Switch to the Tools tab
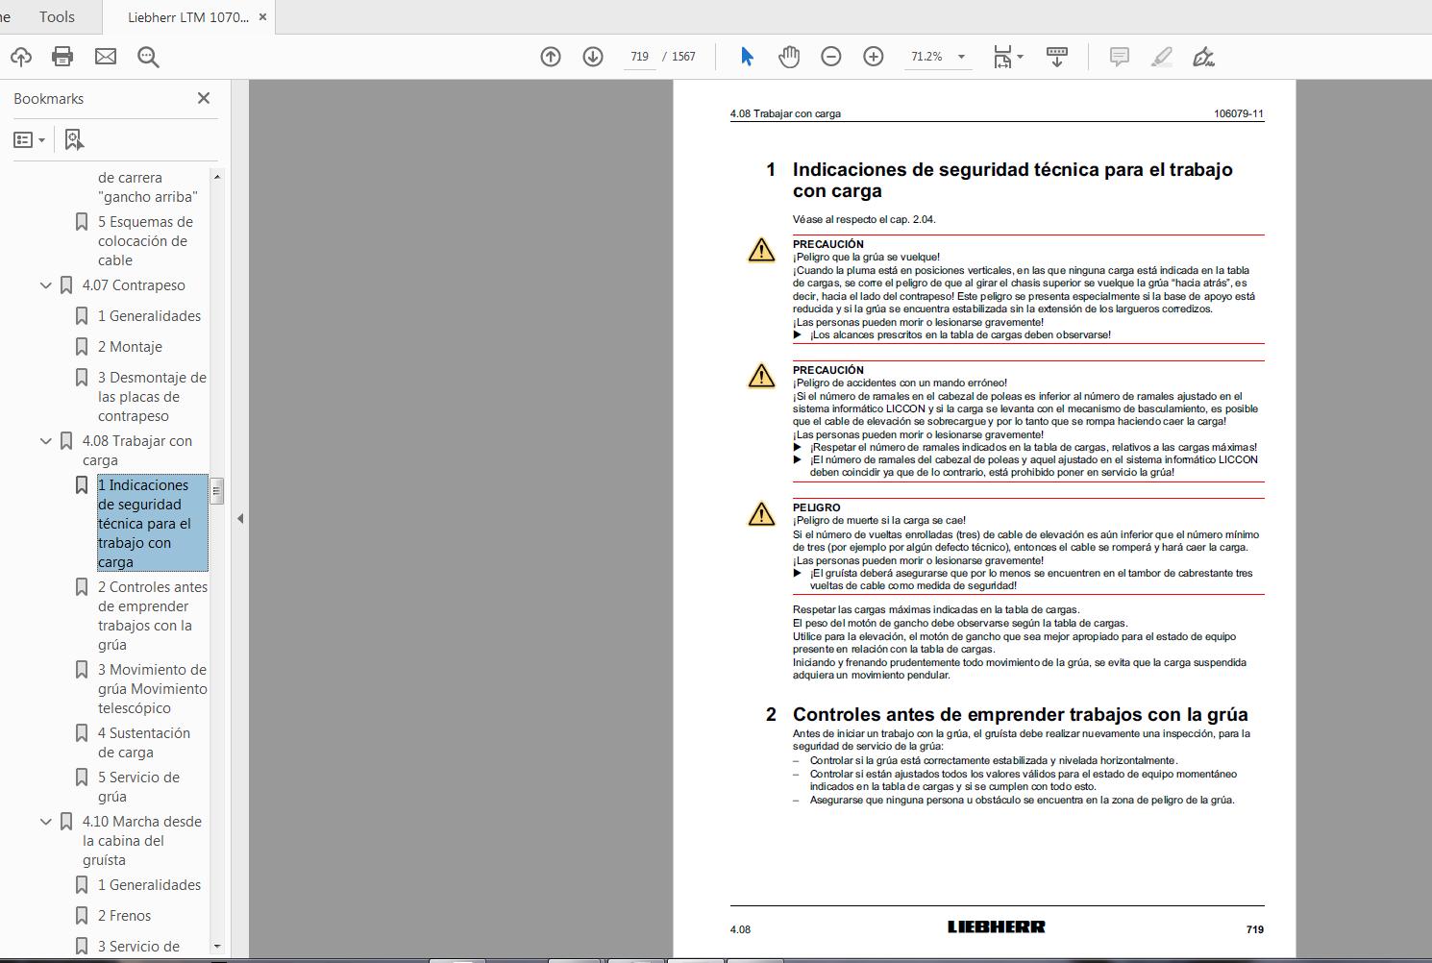The image size is (1432, 963). point(56,16)
